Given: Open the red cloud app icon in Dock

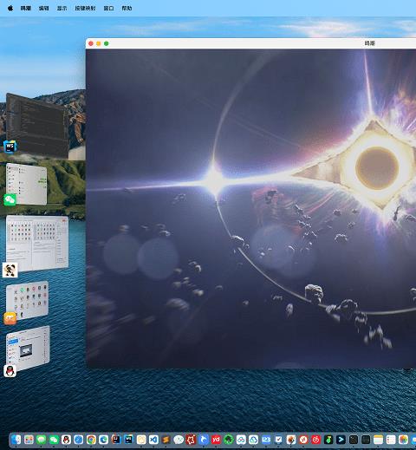Looking at the screenshot, I should coord(241,440).
